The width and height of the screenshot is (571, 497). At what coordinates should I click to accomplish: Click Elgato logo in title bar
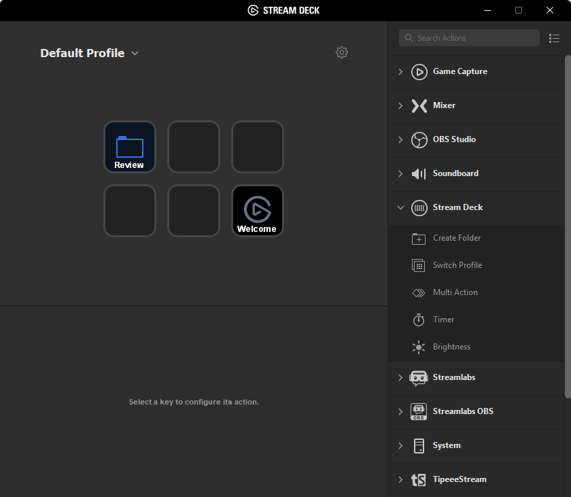tap(253, 10)
